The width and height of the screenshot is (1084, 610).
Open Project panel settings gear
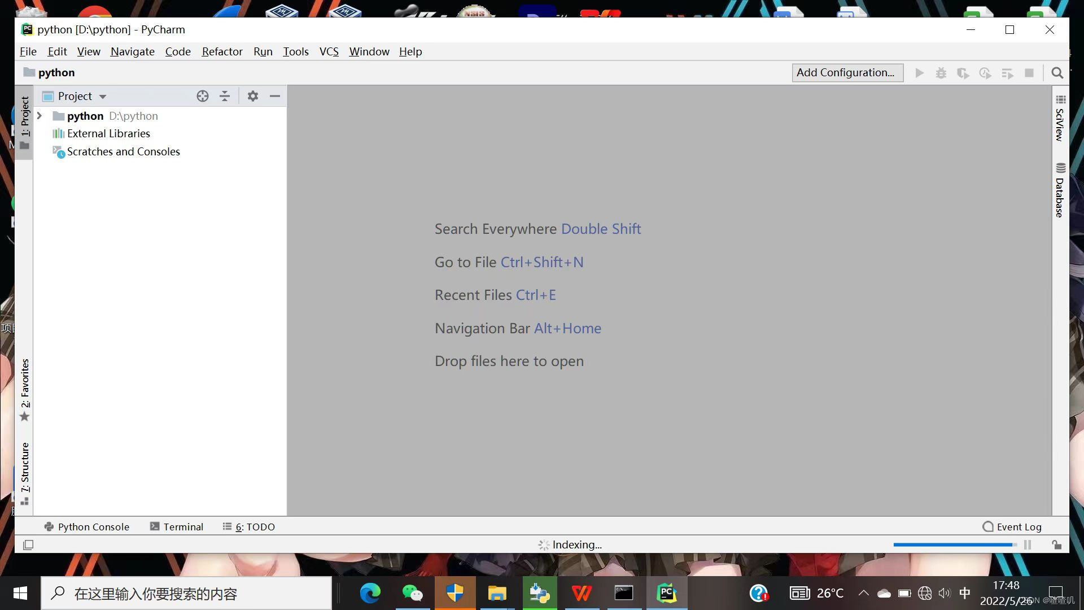(253, 96)
